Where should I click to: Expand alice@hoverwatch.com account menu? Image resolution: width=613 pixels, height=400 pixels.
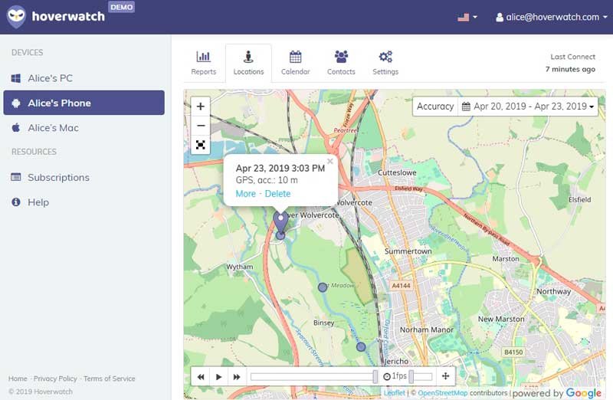(x=546, y=17)
